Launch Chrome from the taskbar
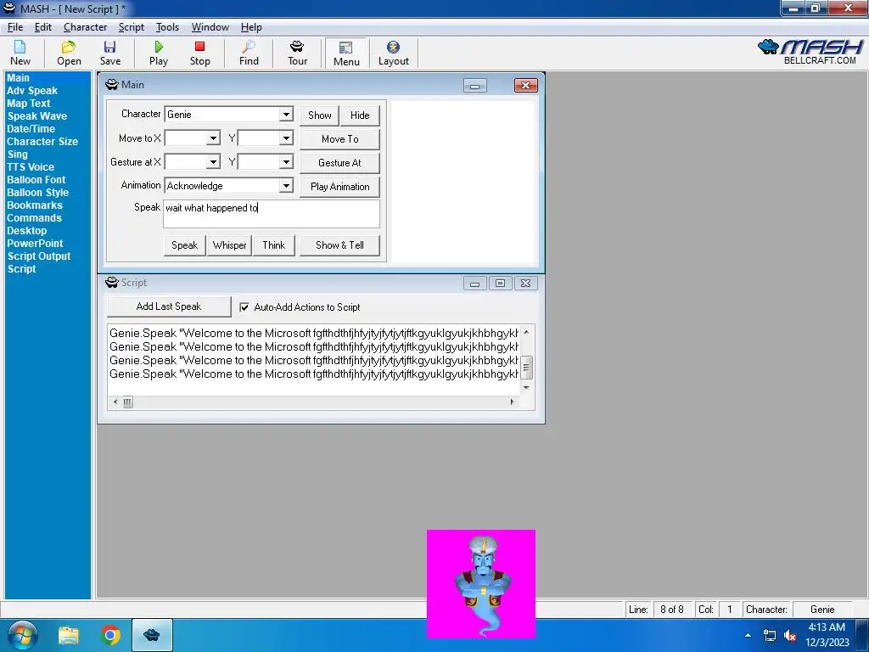The image size is (869, 652). coord(110,635)
